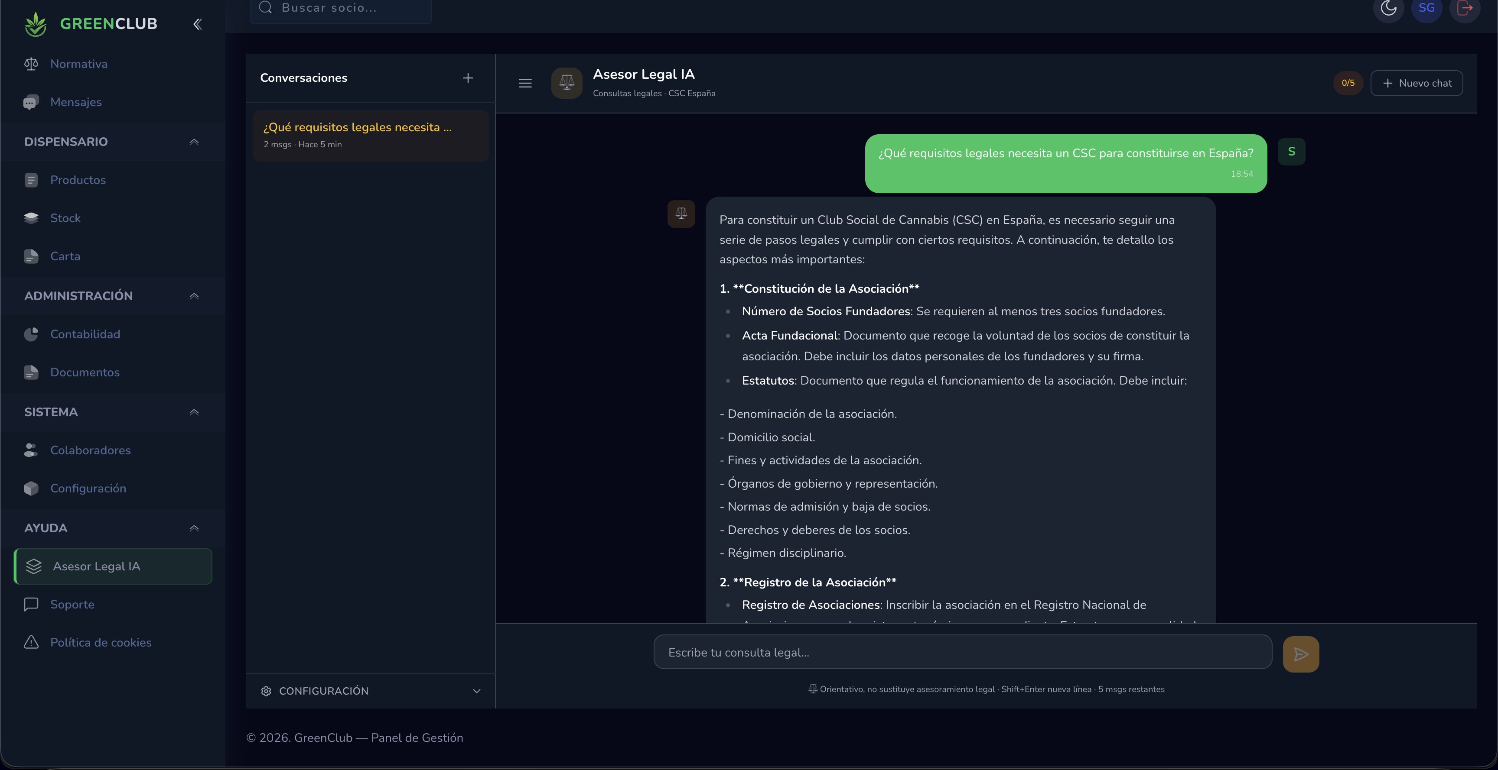Image resolution: width=1498 pixels, height=770 pixels.
Task: Open conversation about requisitos legales CSC
Action: [371, 135]
